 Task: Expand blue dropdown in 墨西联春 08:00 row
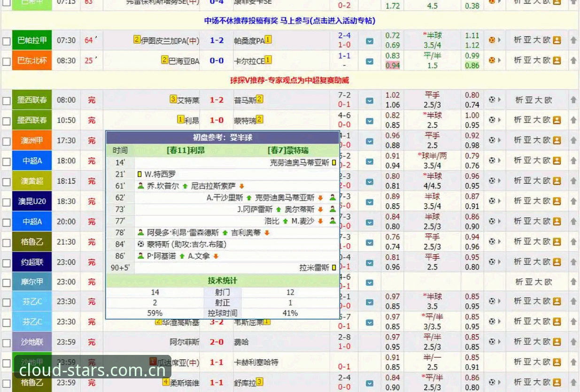click(370, 100)
